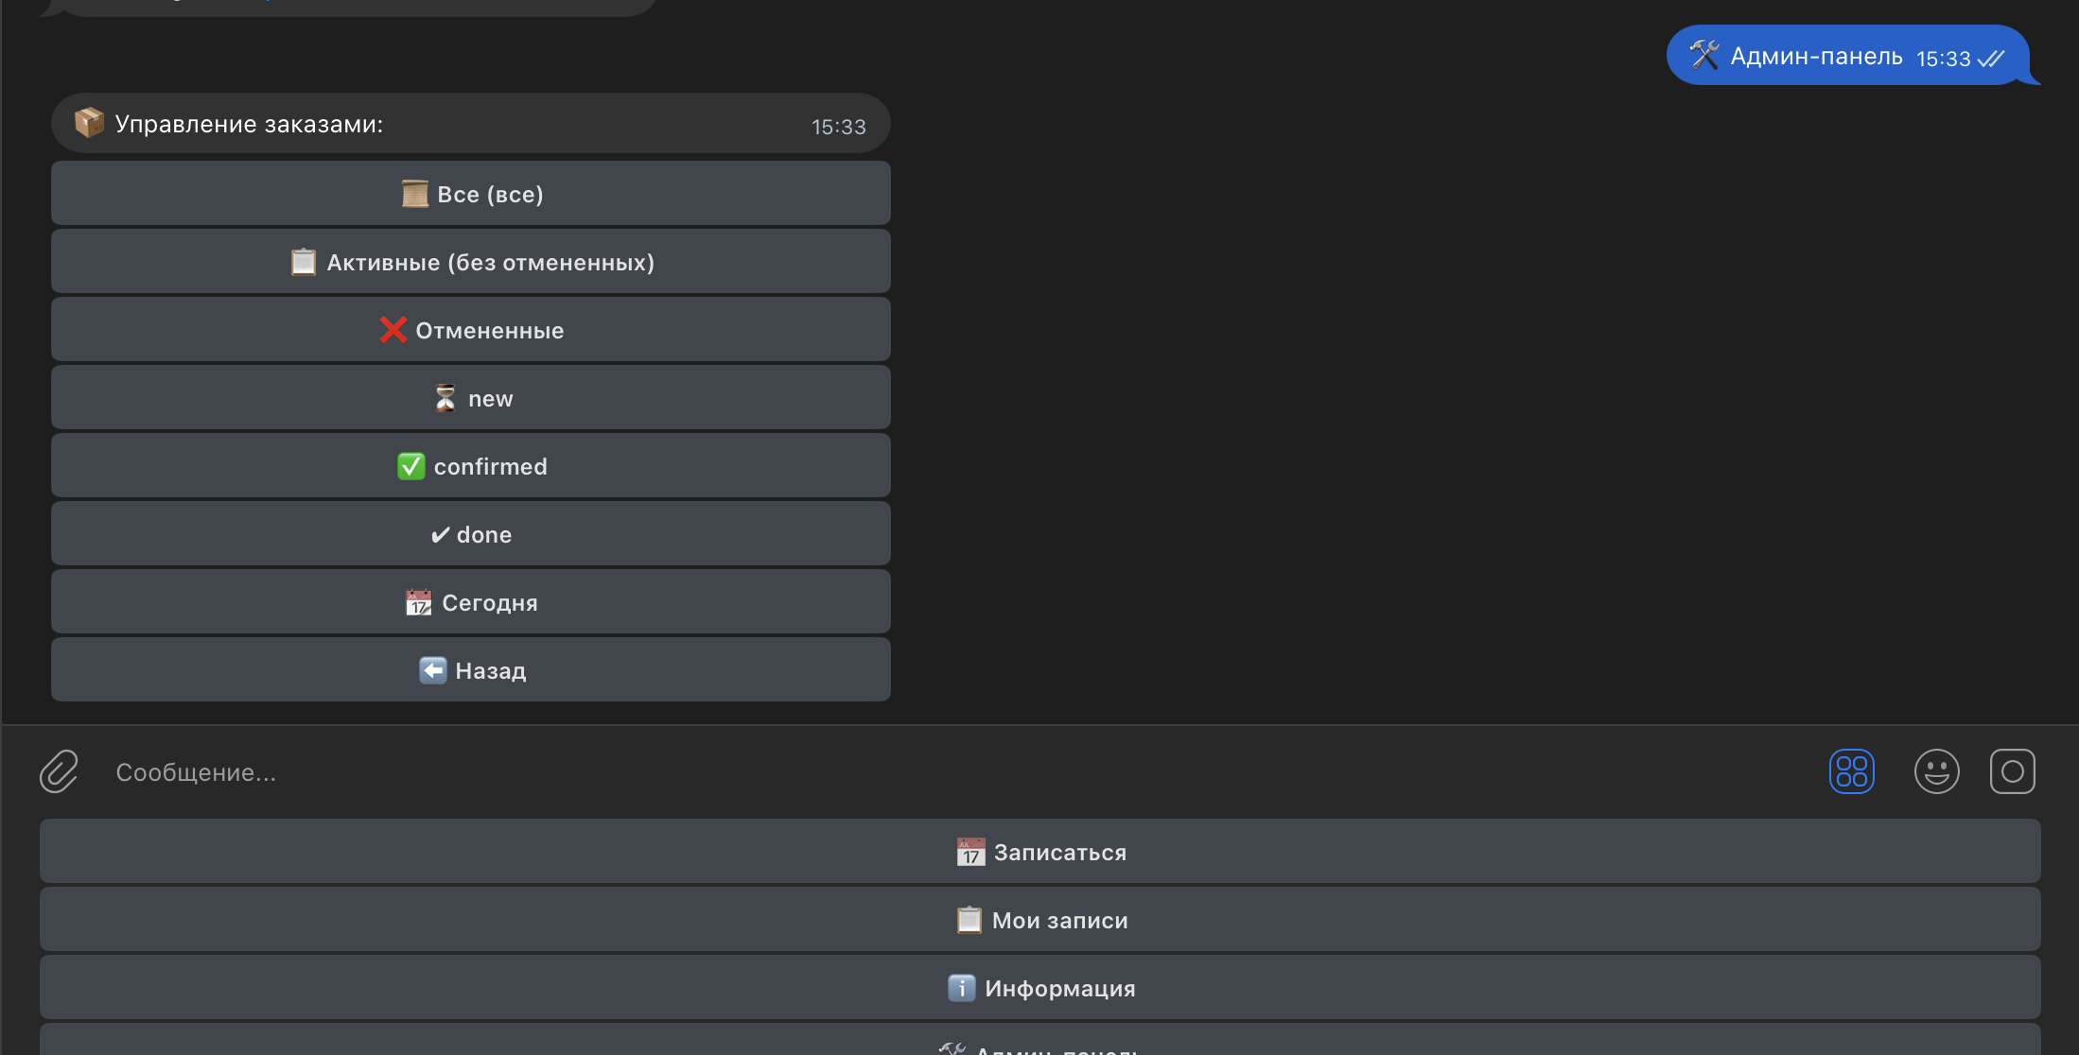This screenshot has height=1055, width=2079.
Task: Filter orders by new status
Action: coord(471,398)
